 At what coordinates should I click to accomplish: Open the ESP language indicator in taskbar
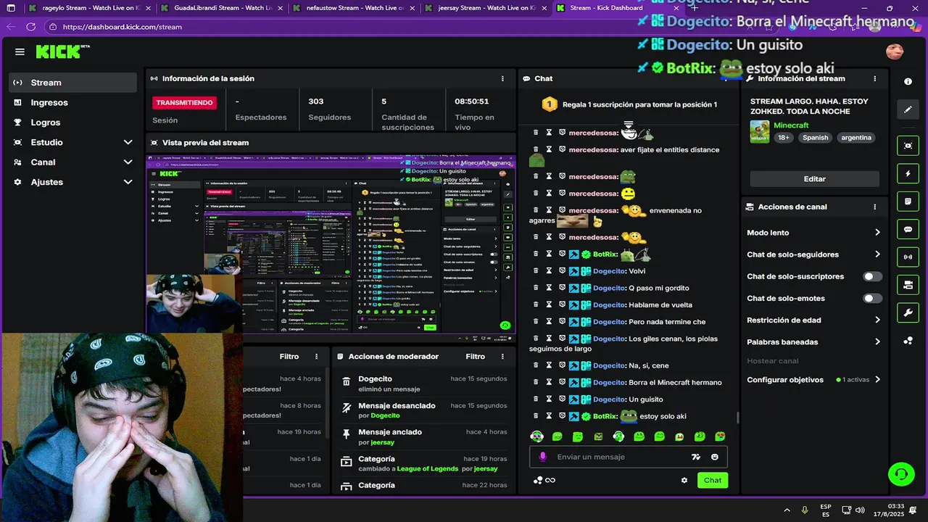(826, 510)
